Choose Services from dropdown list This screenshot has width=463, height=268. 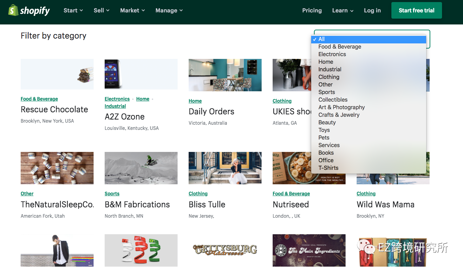[369, 145]
